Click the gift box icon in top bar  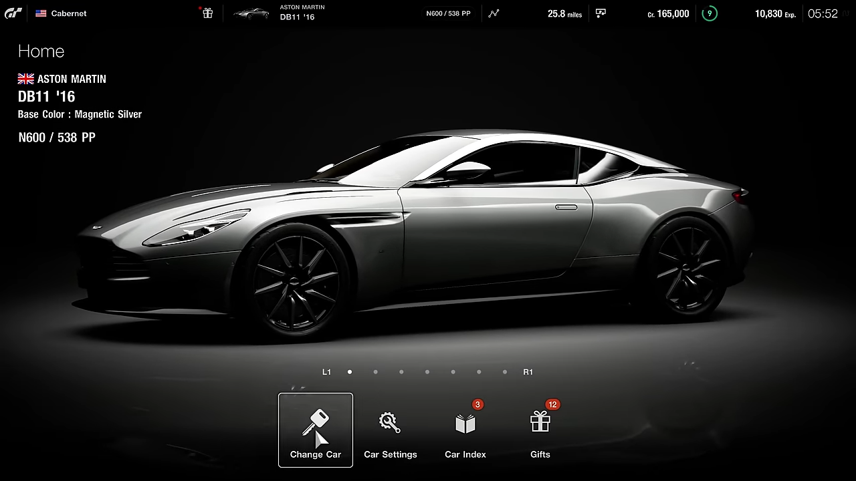[x=208, y=13]
